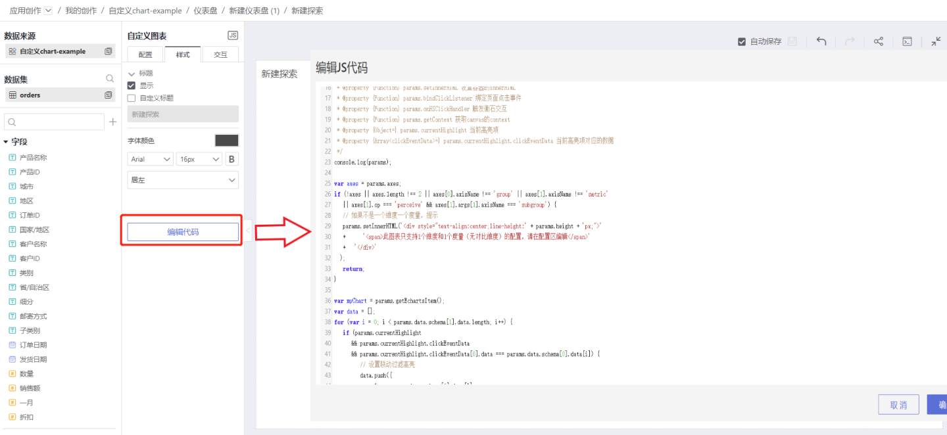The height and width of the screenshot is (435, 947).
Task: Click the 字体颜色 dark color swatch
Action: tap(227, 141)
